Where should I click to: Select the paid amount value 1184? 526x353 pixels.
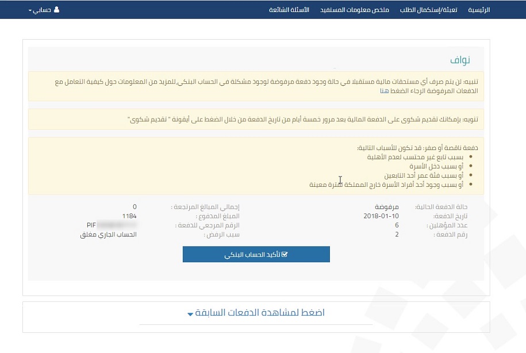click(x=129, y=216)
